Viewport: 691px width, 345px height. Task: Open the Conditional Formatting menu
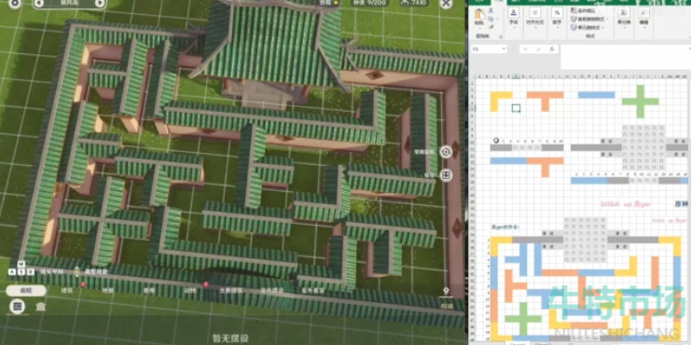[588, 10]
